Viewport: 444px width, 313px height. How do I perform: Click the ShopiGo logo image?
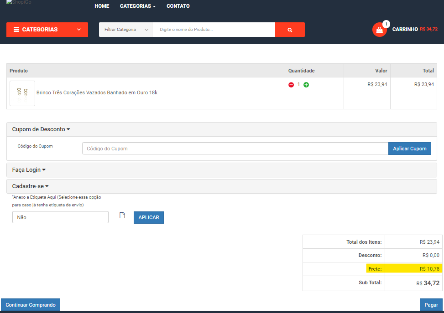[22, 3]
